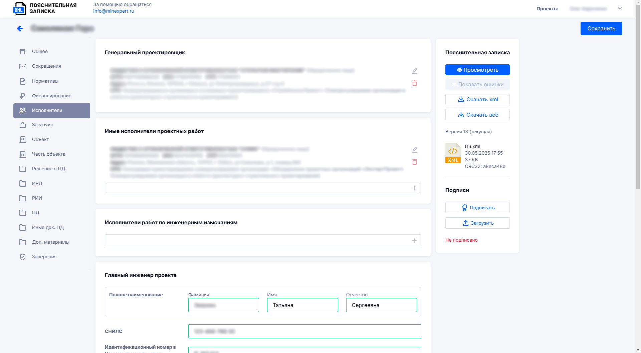This screenshot has width=641, height=353.
Task: Click the Версия 13 (текущая) label
Action: coord(468,132)
